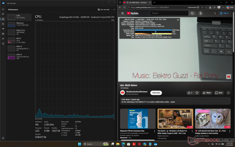Viewport: 235px width, 147px height.
Task: Open the YouTube guide hamburger menu
Action: (x=123, y=13)
